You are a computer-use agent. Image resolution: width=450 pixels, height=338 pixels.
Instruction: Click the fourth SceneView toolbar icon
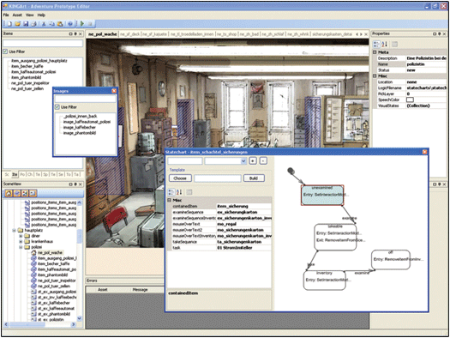[x=33, y=193]
